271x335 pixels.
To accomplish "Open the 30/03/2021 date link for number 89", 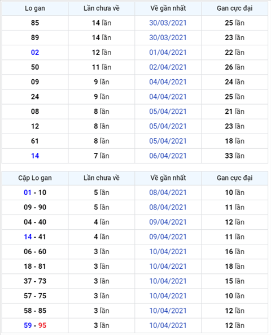I will tap(168, 37).
